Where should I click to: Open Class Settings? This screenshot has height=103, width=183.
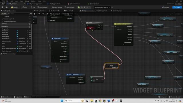tap(57, 7)
